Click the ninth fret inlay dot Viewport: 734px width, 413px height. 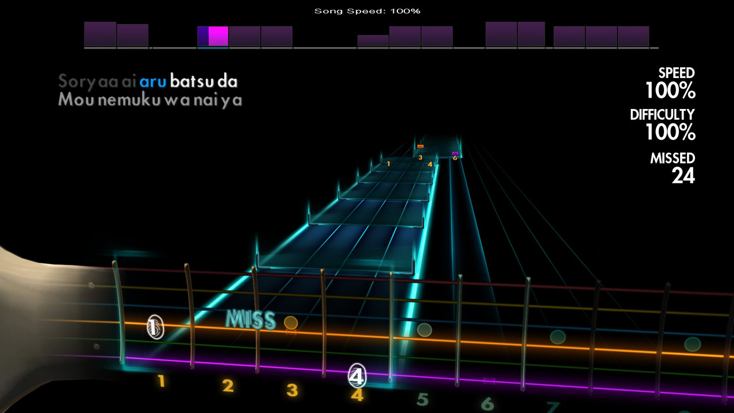(693, 344)
